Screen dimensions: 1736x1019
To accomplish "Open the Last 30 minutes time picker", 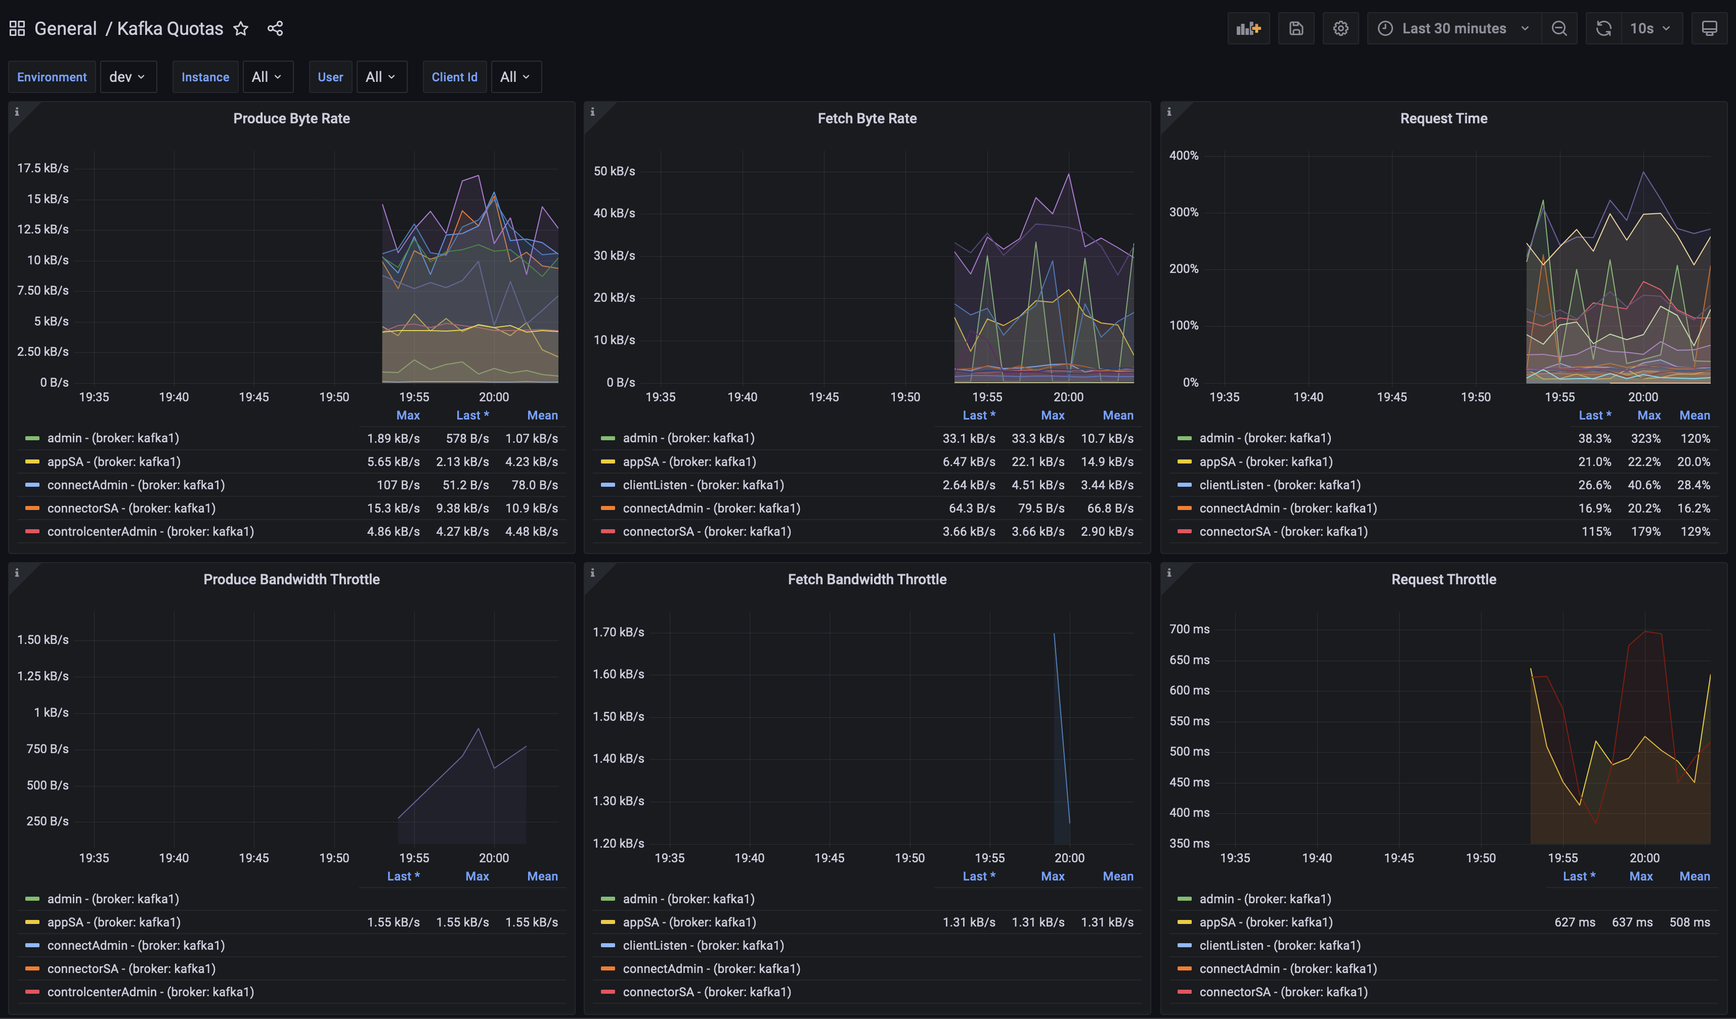I will tap(1454, 28).
